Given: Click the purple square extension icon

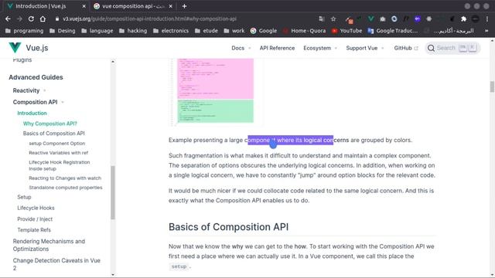Looking at the screenshot, I should coord(418,19).
